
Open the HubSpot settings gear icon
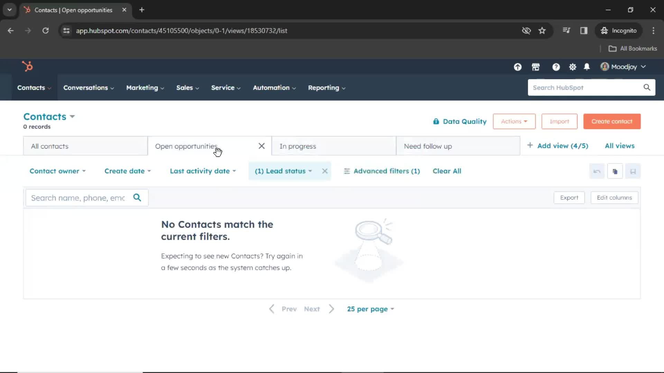coord(572,67)
